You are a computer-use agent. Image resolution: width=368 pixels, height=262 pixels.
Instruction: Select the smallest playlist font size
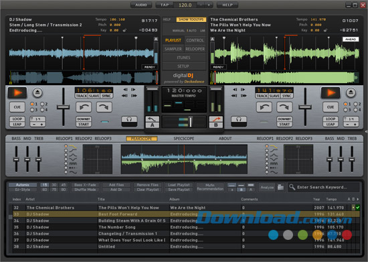232,190
